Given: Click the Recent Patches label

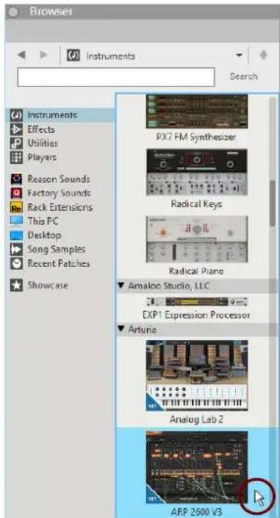Looking at the screenshot, I should pos(58,264).
